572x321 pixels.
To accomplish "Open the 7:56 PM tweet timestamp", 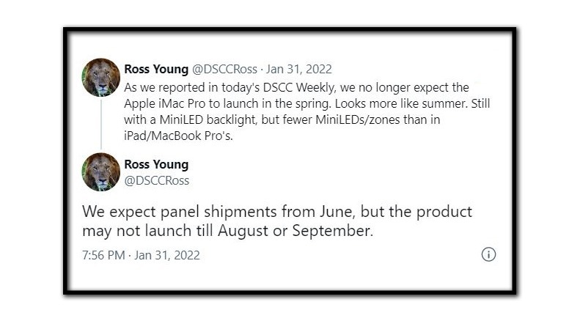I will pyautogui.click(x=103, y=255).
